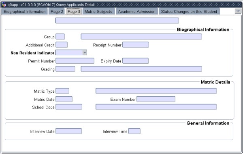Click the Matric Date field

[64, 99]
